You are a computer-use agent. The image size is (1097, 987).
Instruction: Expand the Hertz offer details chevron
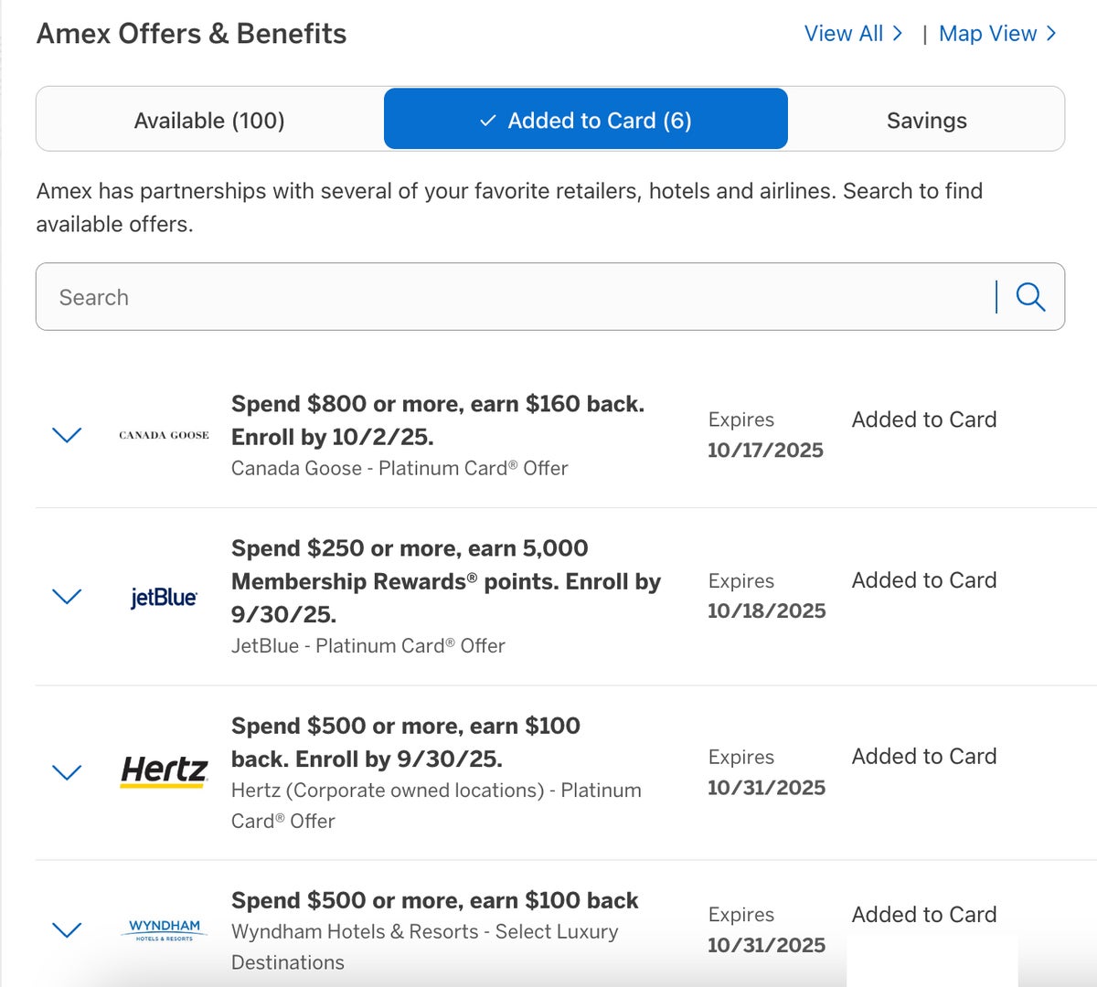pos(68,772)
